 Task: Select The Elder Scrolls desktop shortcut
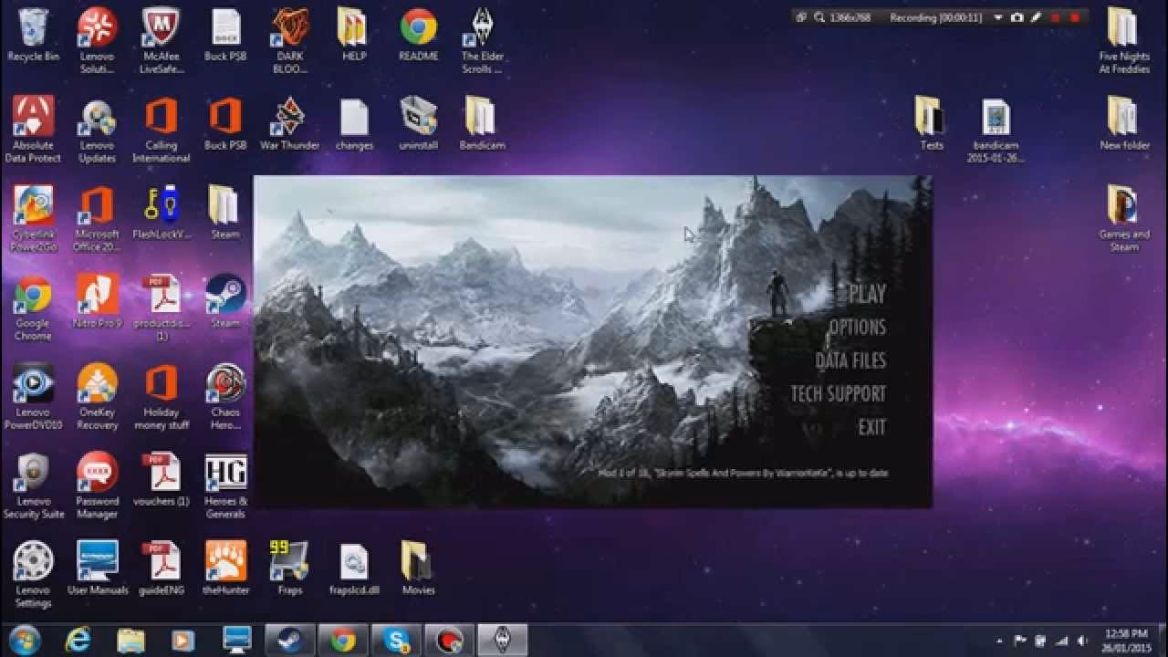click(x=483, y=40)
